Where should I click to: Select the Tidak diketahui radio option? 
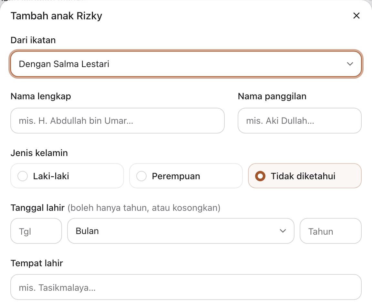pos(305,176)
